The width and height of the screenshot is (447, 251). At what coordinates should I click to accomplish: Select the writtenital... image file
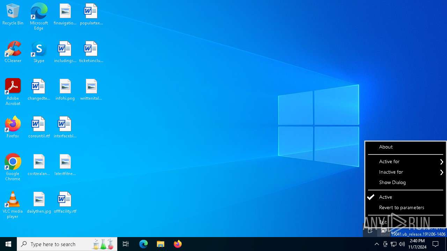91,90
